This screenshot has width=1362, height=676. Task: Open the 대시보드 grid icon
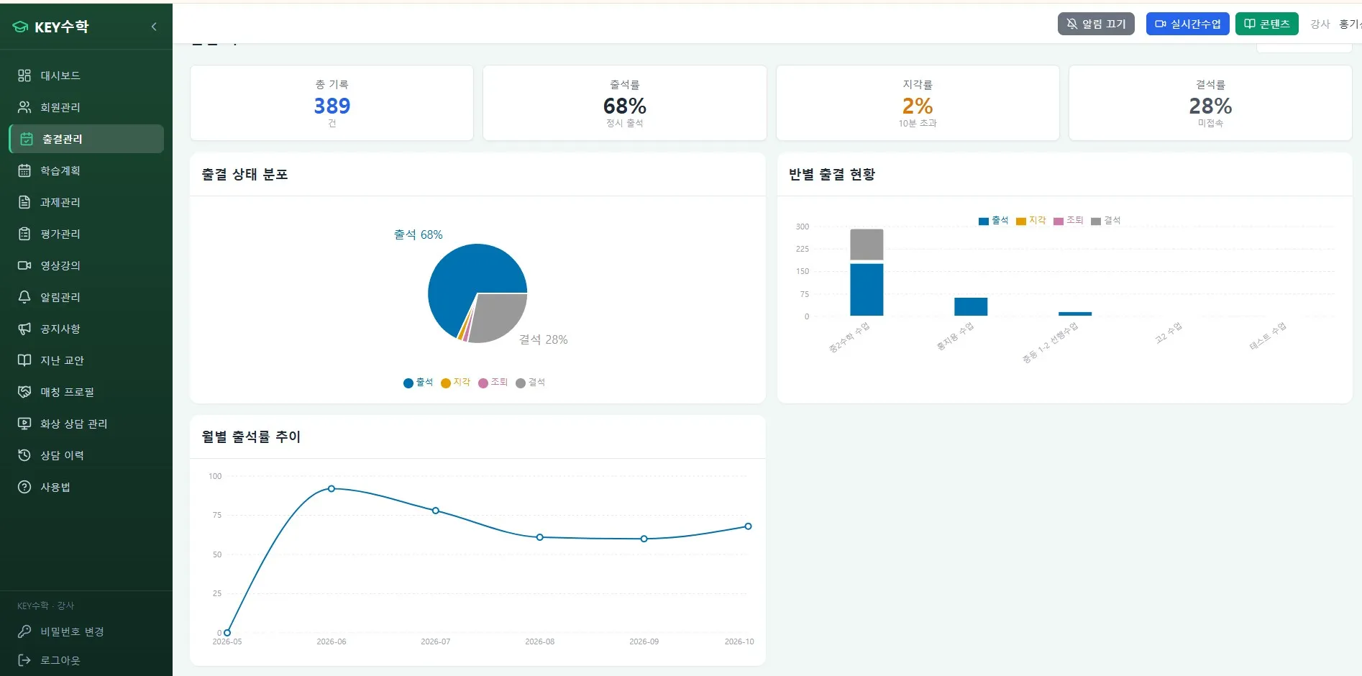(24, 76)
